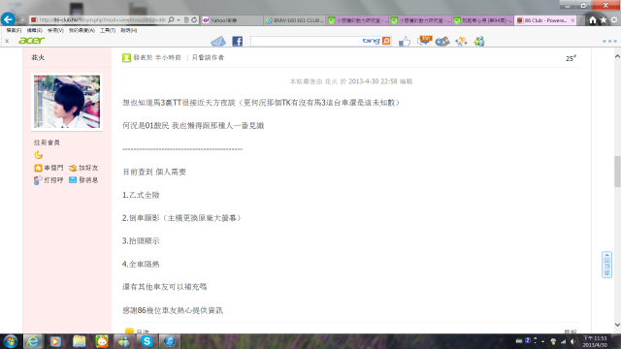The height and width of the screenshot is (349, 621).
Task: Click the Acer logo on toolbar
Action: (32, 41)
